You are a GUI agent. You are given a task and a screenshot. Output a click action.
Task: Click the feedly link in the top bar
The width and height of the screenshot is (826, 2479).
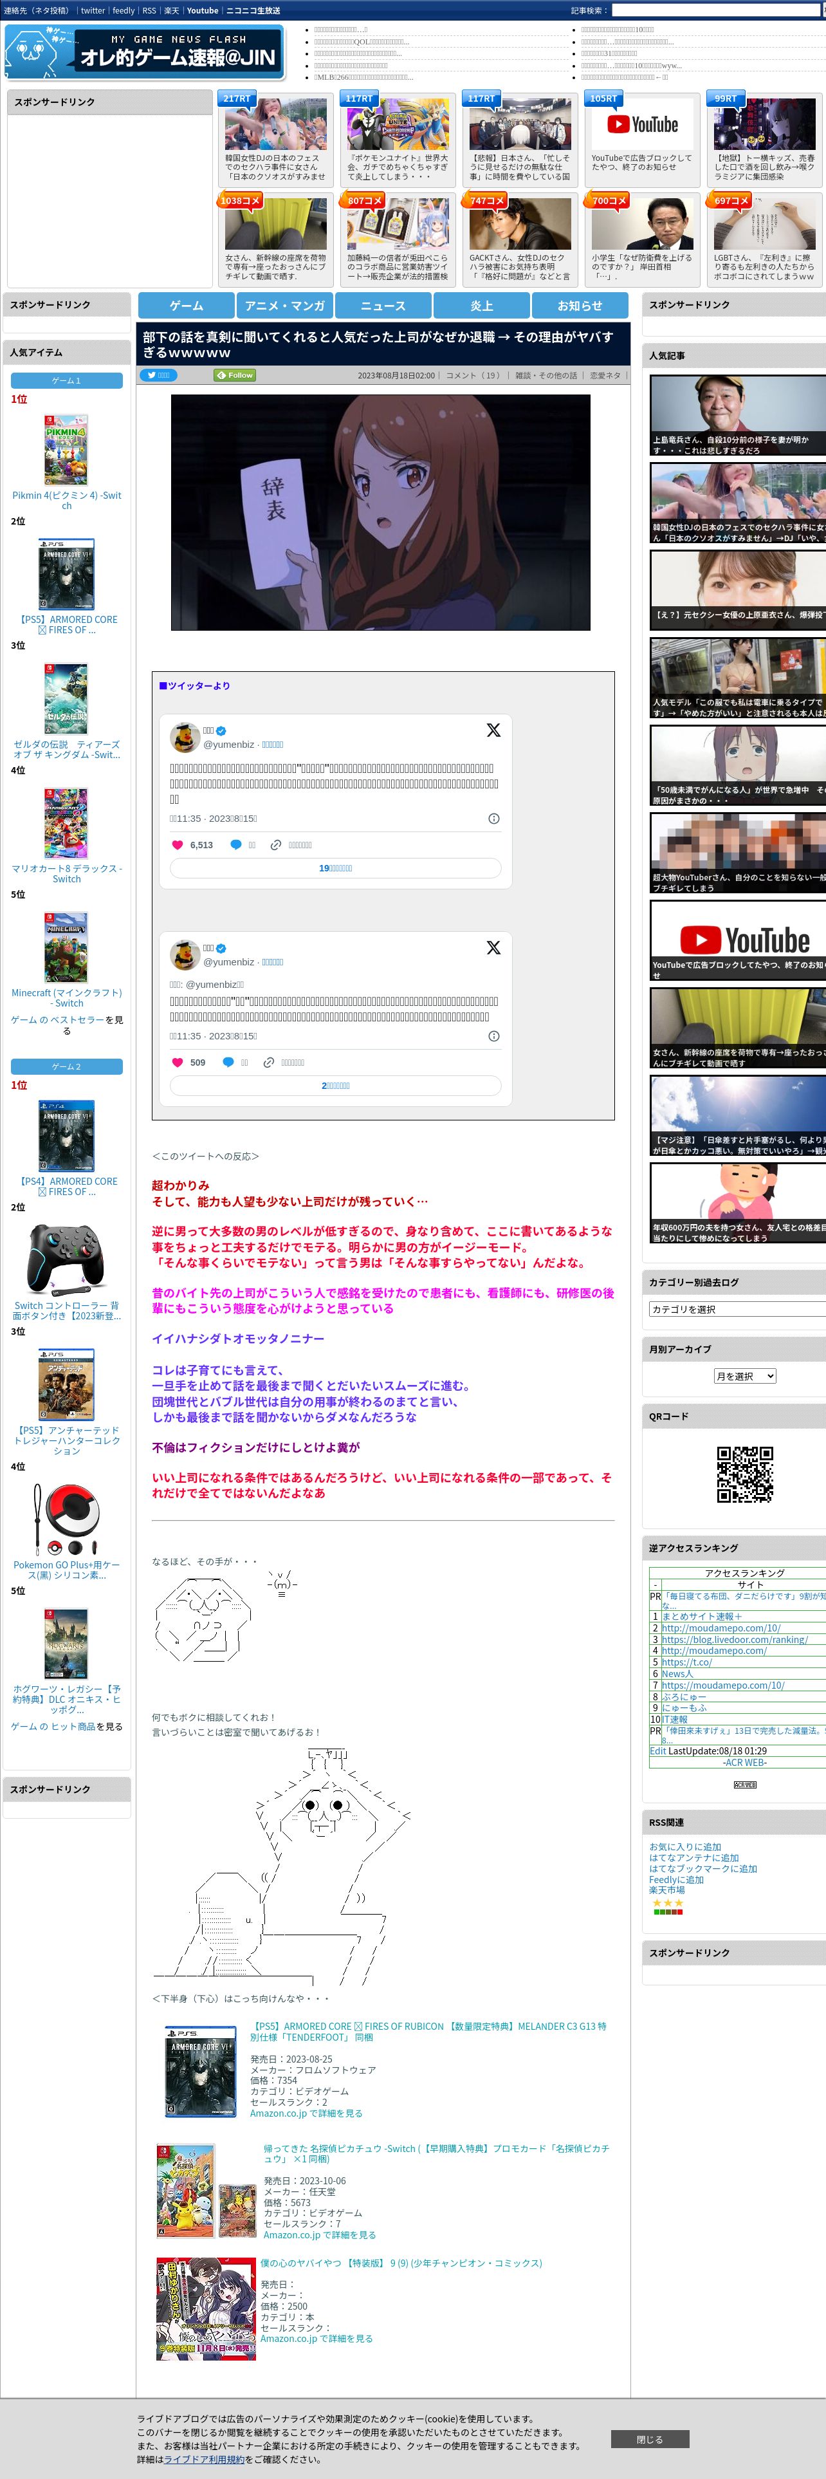(123, 10)
